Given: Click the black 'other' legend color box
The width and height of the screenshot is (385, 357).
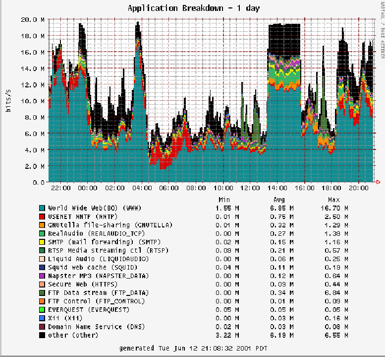Looking at the screenshot, I should point(43,335).
